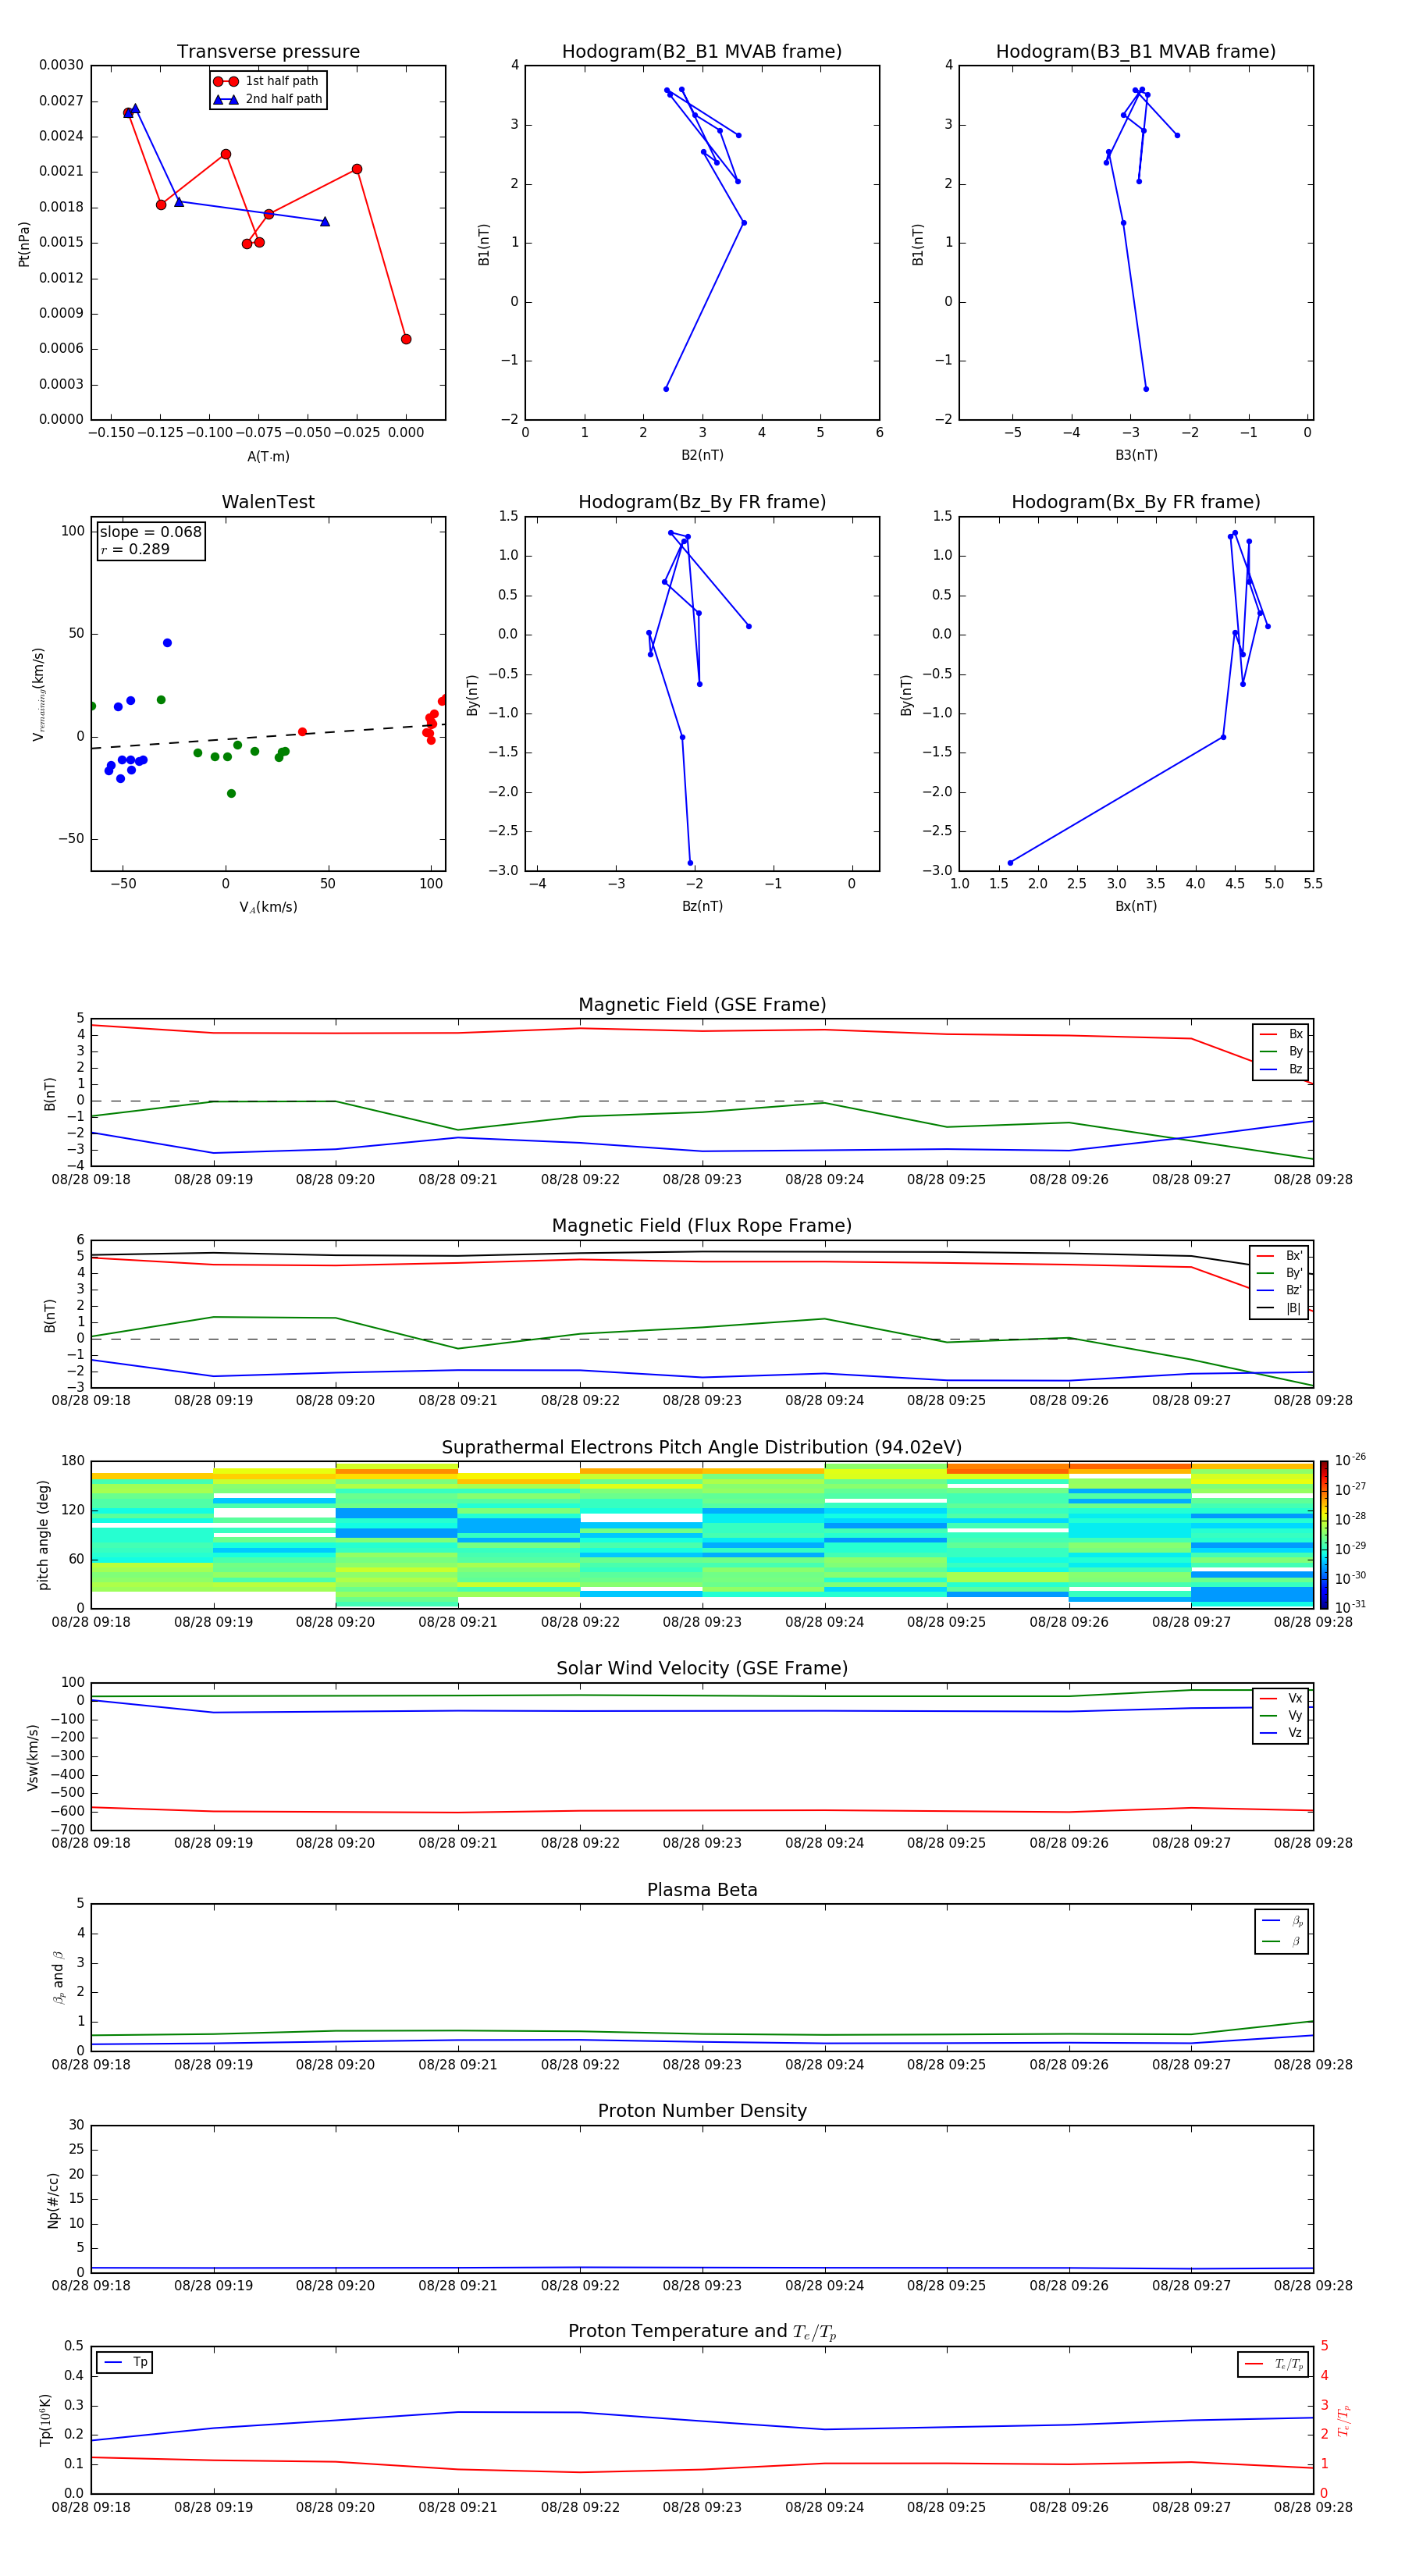The height and width of the screenshot is (2576, 1405).
Task: Click the highest blue point in WalenTest
Action: 167,643
